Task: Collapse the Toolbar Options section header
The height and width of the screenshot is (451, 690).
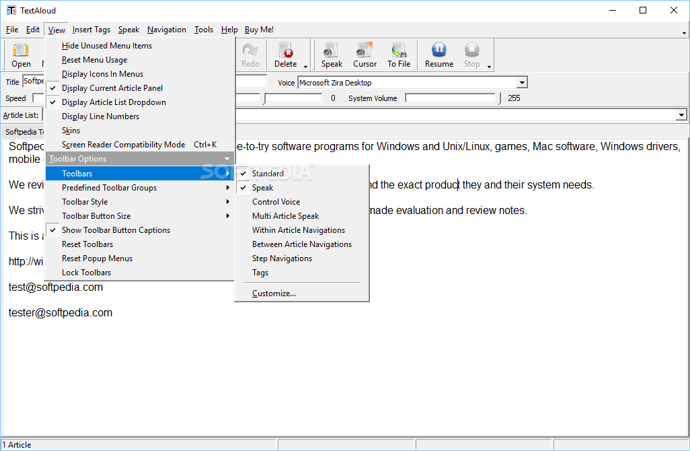Action: coord(140,159)
